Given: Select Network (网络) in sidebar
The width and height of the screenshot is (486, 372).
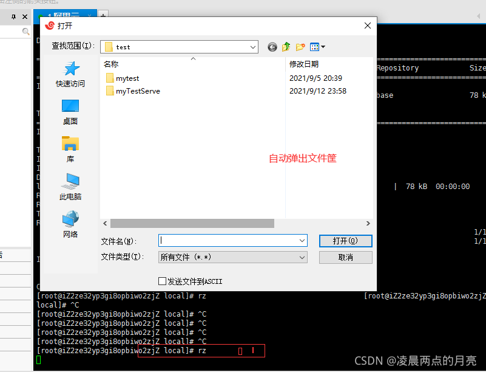Looking at the screenshot, I should pyautogui.click(x=70, y=224).
